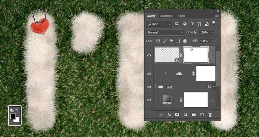Toggle visibility of the Levels adjustment layer
This screenshot has height=137, width=259.
149,73
